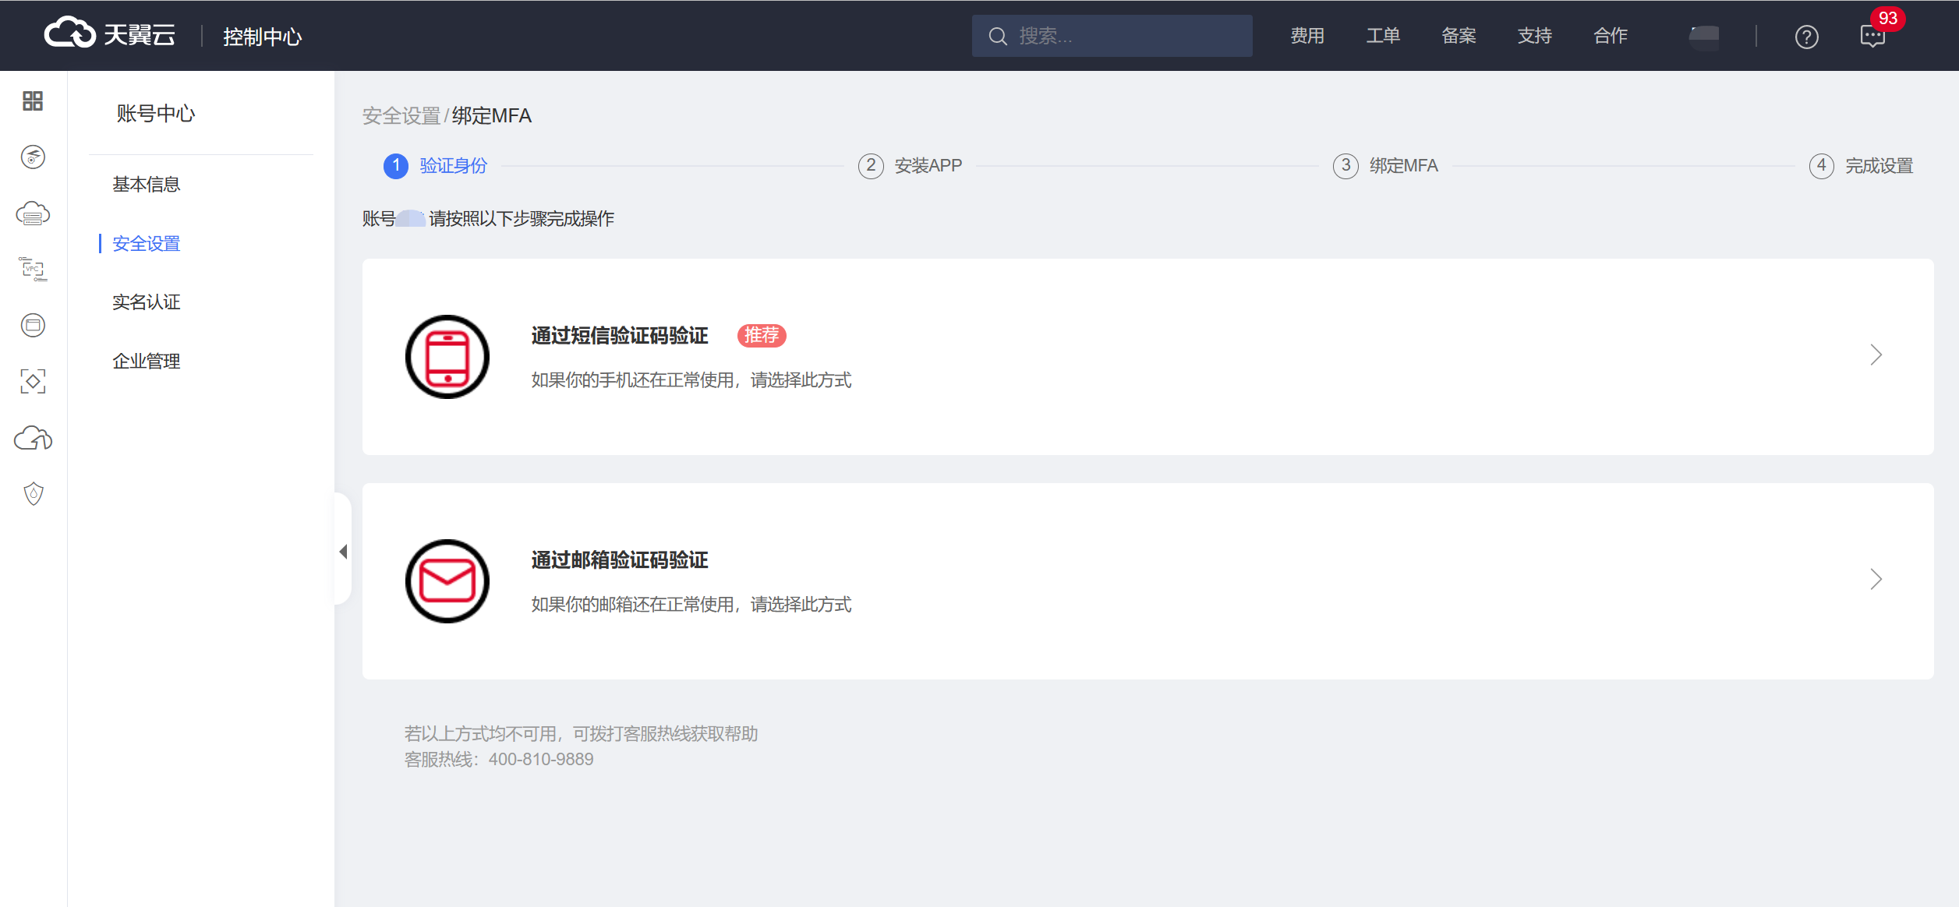
Task: Focus the 搜索 input field
Action: [x=1112, y=36]
